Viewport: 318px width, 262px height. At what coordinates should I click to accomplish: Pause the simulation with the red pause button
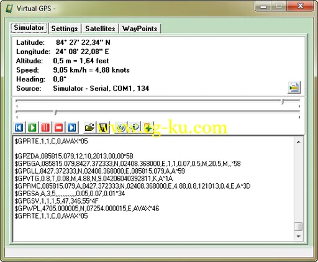click(x=45, y=127)
